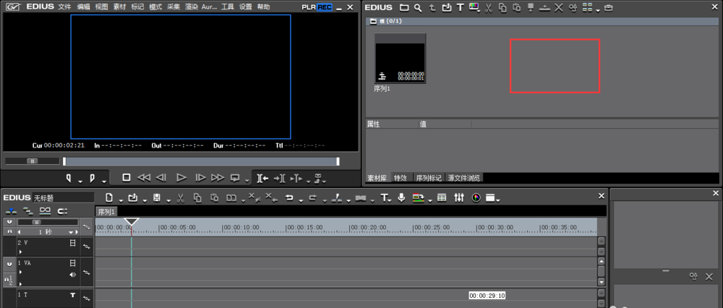
Task: Open the vectorscope color wheel icon
Action: point(476,197)
